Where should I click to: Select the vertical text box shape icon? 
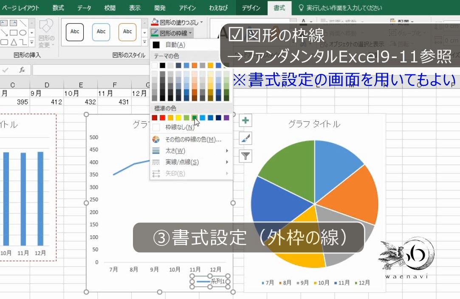pyautogui.click(x=13, y=23)
